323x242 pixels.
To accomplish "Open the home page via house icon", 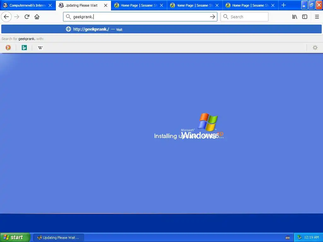I will [37, 17].
